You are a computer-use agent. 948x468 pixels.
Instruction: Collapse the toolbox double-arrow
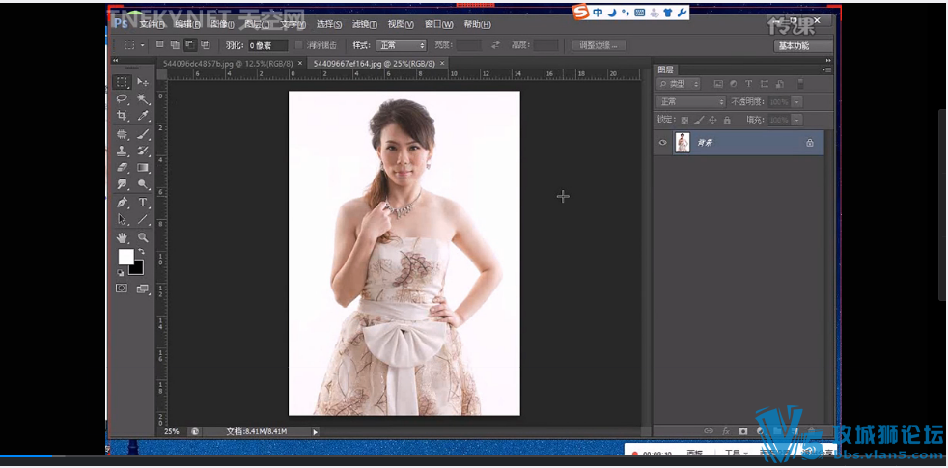(x=116, y=61)
